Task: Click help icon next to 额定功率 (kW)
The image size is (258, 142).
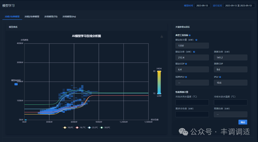Action: click(194, 52)
